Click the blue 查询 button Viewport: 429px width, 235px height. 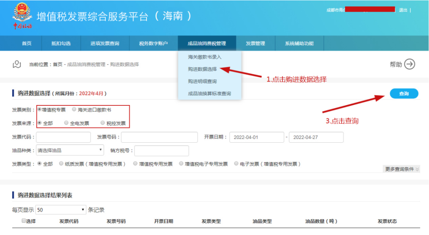pyautogui.click(x=404, y=94)
